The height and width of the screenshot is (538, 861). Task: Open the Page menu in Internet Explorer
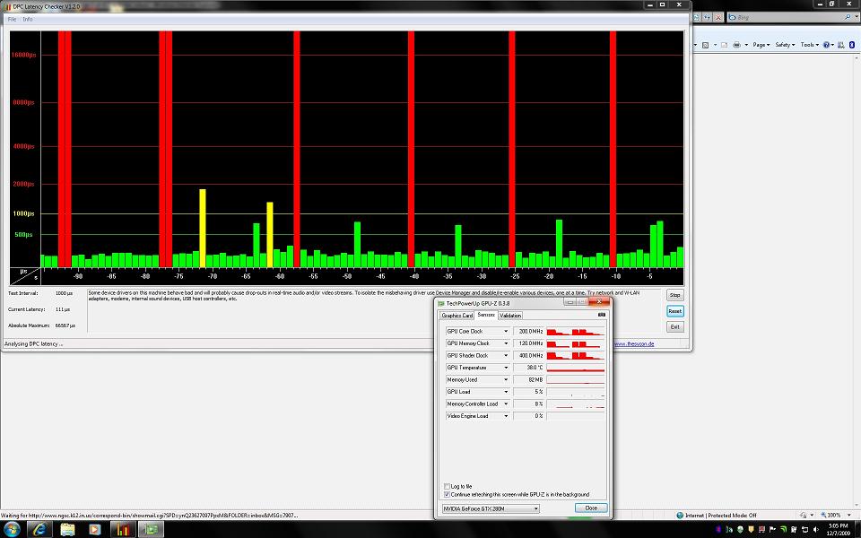[x=761, y=45]
